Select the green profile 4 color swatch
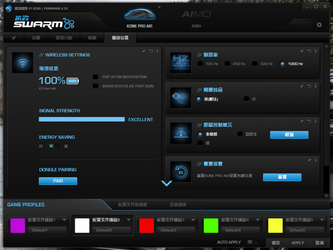 coord(211,225)
